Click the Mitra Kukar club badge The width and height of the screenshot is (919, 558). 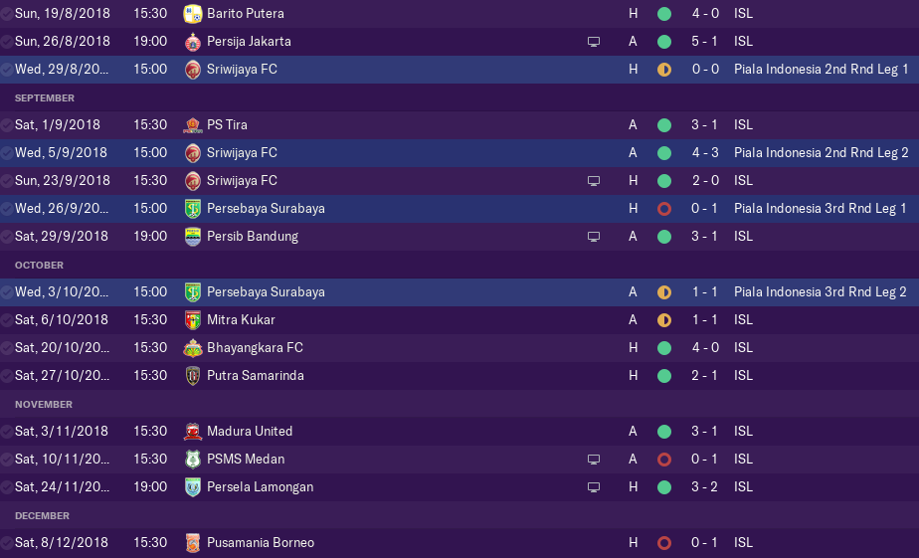pyautogui.click(x=193, y=320)
